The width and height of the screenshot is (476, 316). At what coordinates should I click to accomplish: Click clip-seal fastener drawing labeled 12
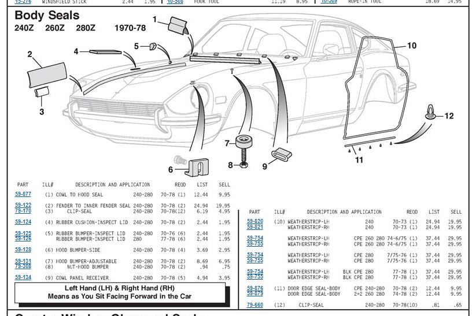430,113
